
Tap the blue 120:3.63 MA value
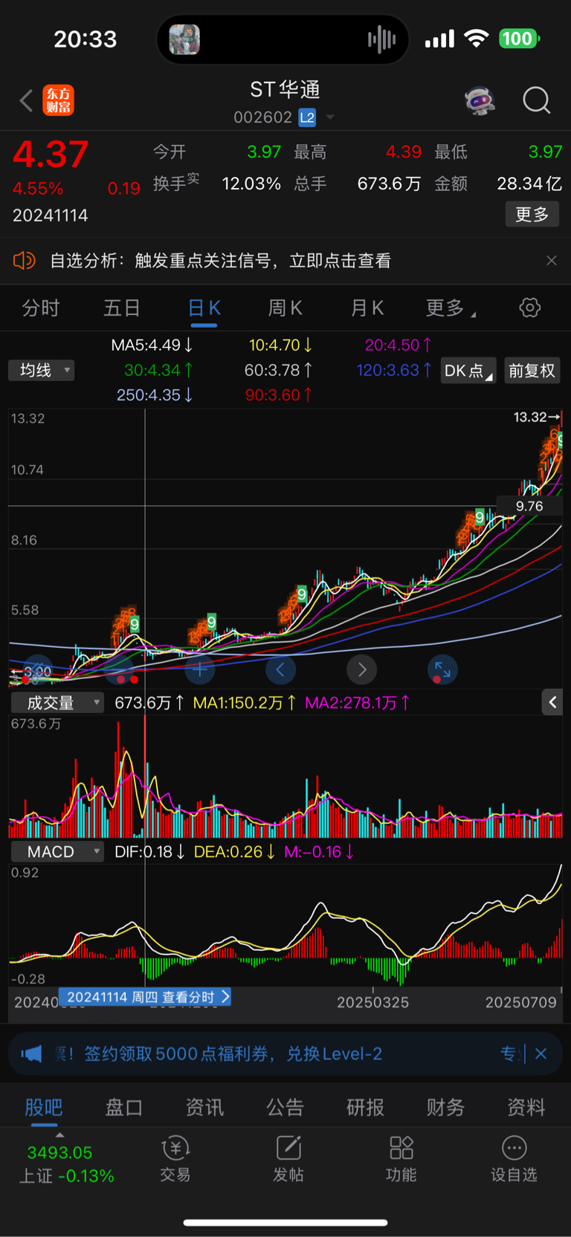394,370
